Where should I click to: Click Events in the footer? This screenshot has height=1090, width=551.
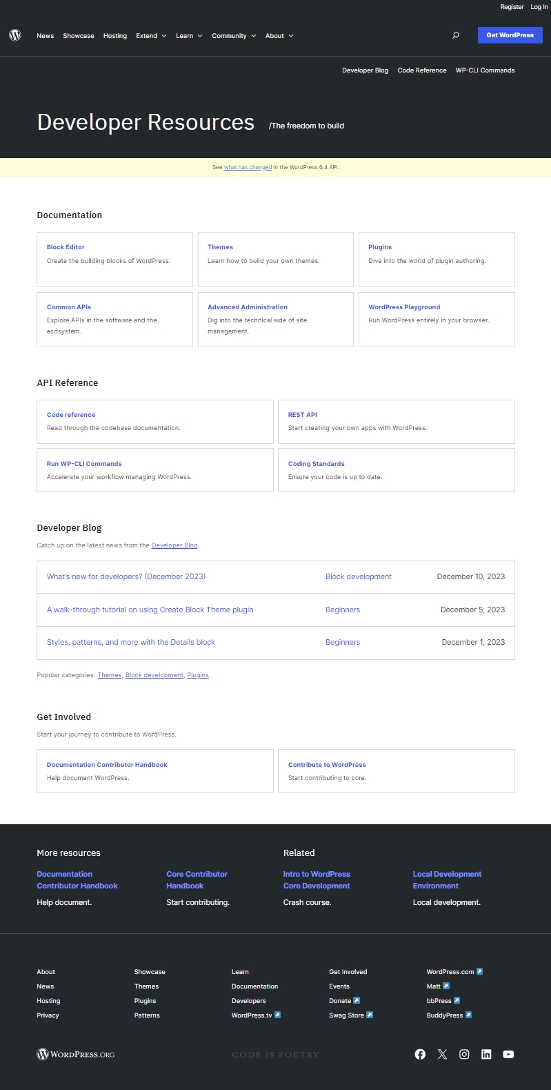coord(339,986)
